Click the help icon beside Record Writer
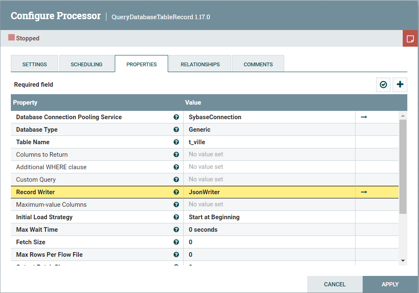The width and height of the screenshot is (419, 293). 176,192
